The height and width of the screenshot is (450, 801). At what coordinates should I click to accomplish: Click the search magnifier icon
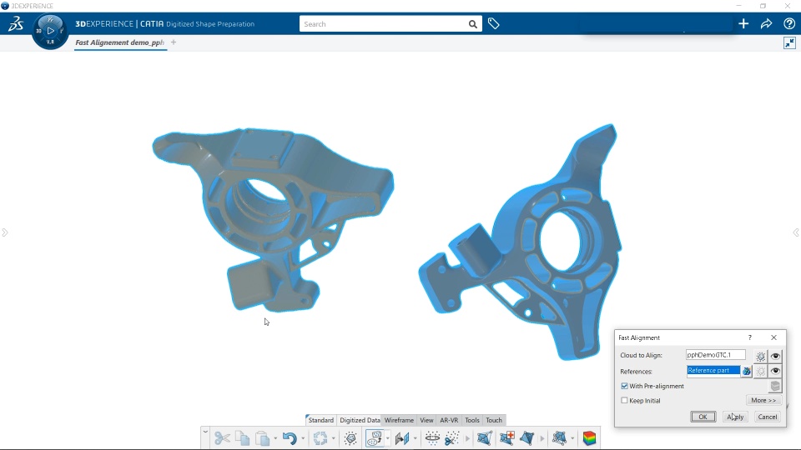[x=473, y=24]
